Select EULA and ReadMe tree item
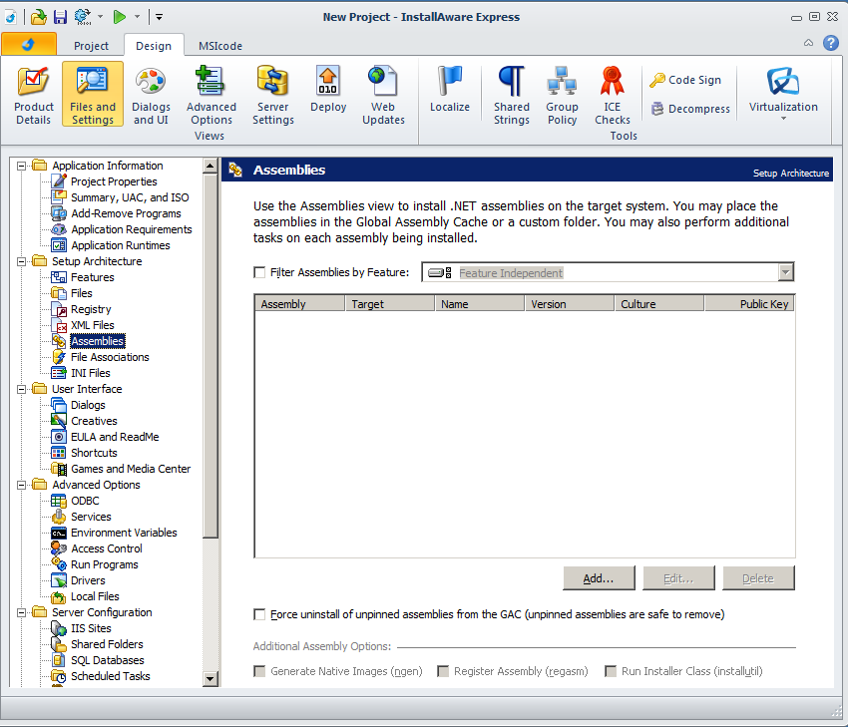The width and height of the screenshot is (848, 727). 115,437
